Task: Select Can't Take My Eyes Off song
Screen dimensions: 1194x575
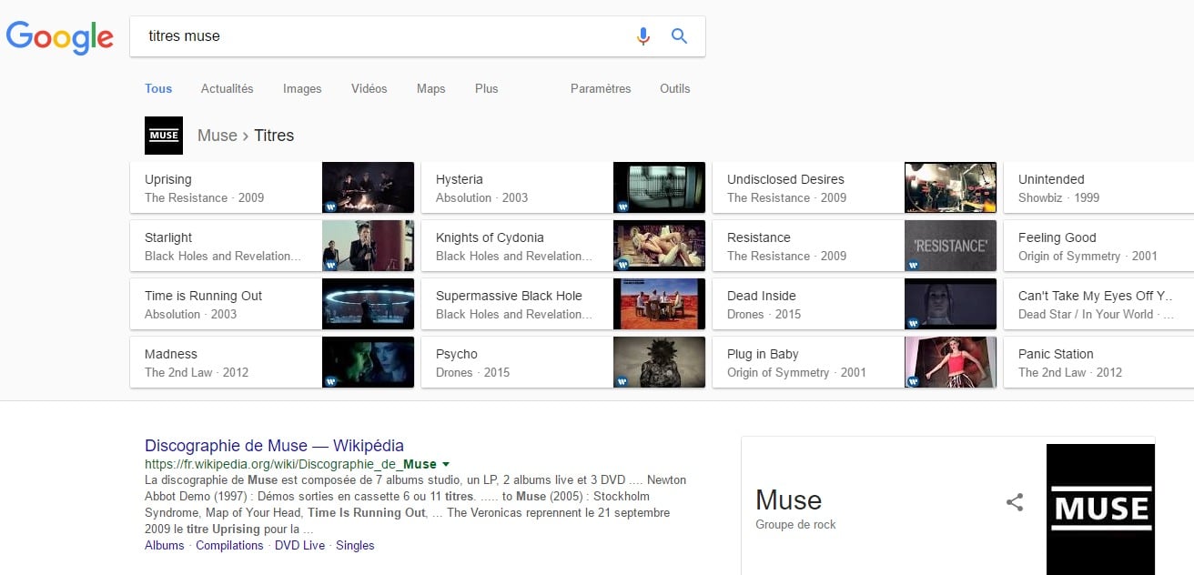Action: 1098,304
